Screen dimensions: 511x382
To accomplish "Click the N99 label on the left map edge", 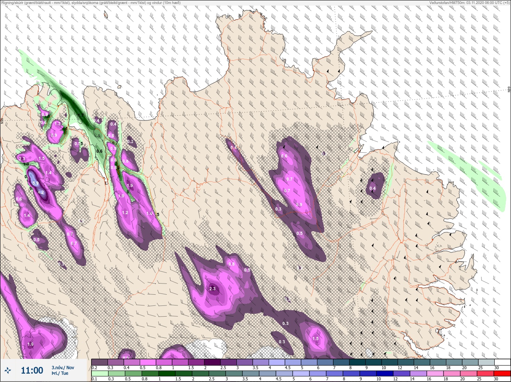I will click(2, 120).
